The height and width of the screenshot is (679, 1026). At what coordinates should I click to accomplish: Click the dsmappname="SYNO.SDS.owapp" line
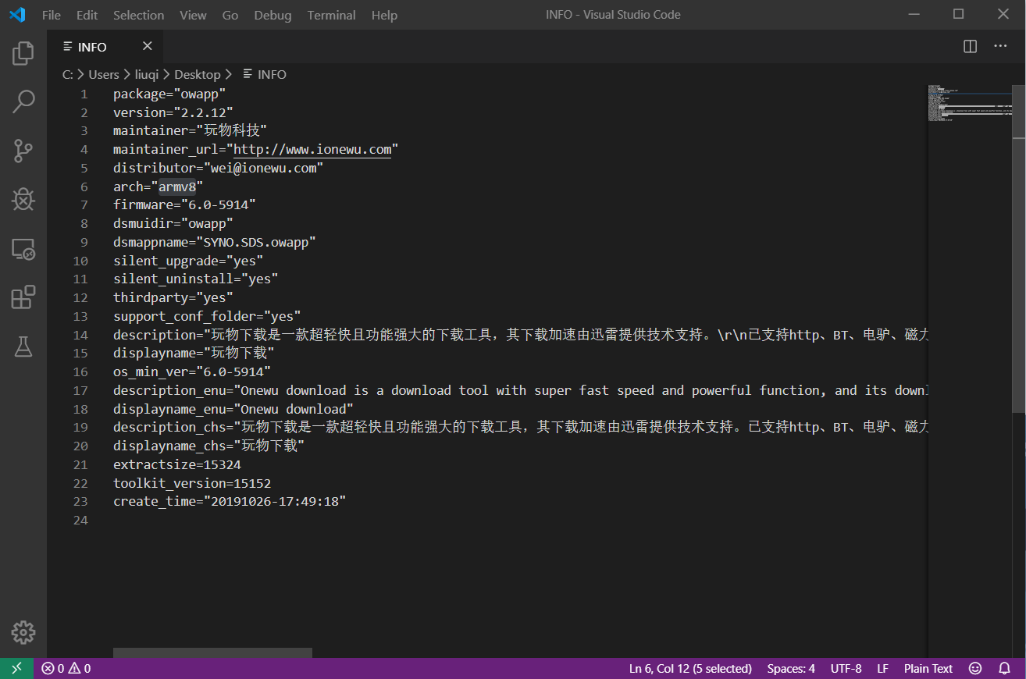click(x=215, y=242)
